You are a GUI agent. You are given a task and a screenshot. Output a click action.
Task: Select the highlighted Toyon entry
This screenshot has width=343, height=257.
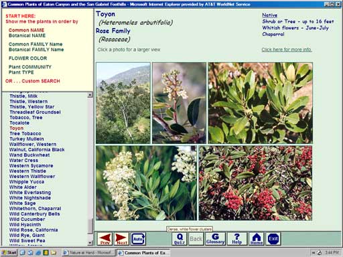(16, 128)
